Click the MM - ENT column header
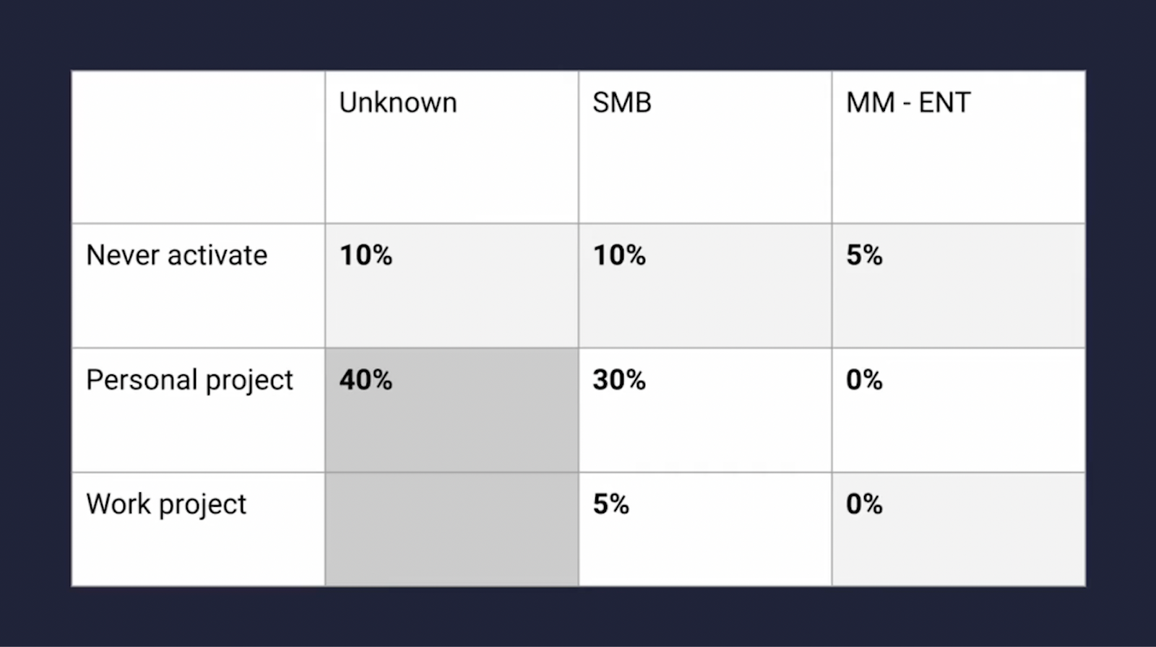1156x647 pixels. [x=908, y=103]
